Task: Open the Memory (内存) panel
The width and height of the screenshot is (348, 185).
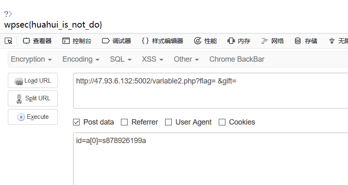Action: click(239, 41)
